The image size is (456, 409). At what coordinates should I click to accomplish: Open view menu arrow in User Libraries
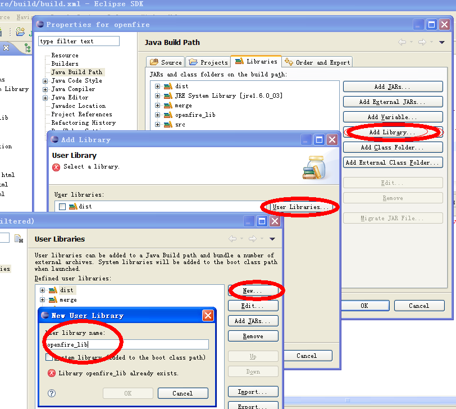click(x=272, y=239)
